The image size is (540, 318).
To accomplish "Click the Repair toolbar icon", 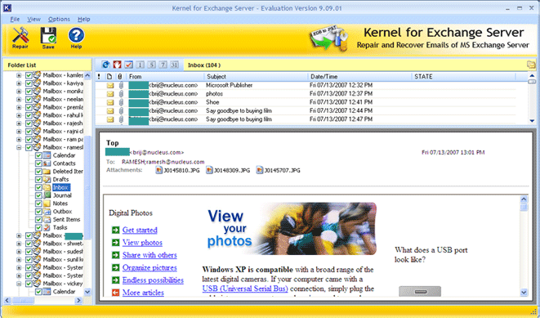I will (20, 38).
